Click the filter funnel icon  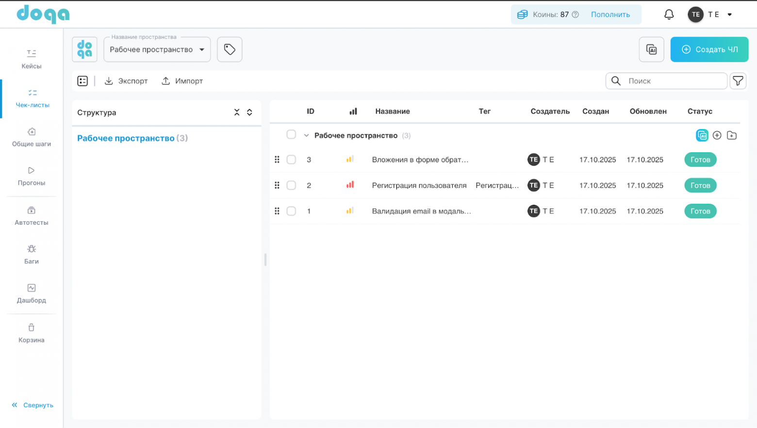[738, 81]
